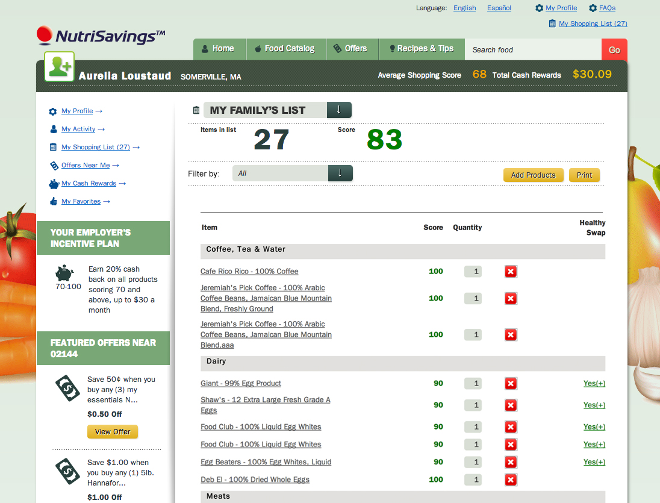The image size is (660, 503).
Task: Open FAQs link in header
Action: point(607,8)
